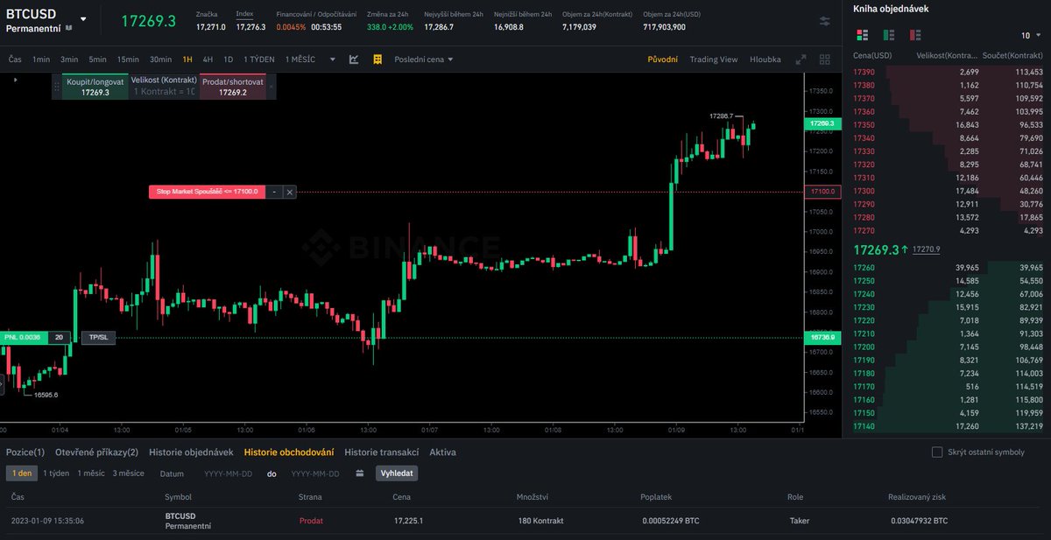
Task: Select the 1H interval
Action: point(187,60)
